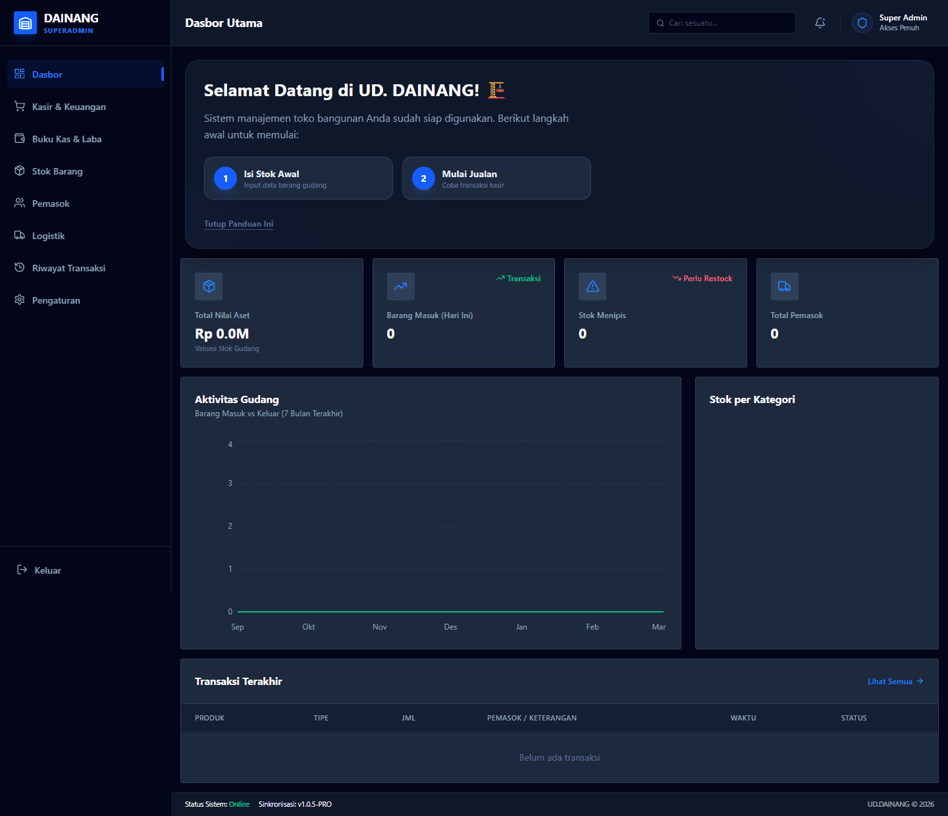Open the Dasbor menu item
This screenshot has height=816, width=948.
[86, 74]
